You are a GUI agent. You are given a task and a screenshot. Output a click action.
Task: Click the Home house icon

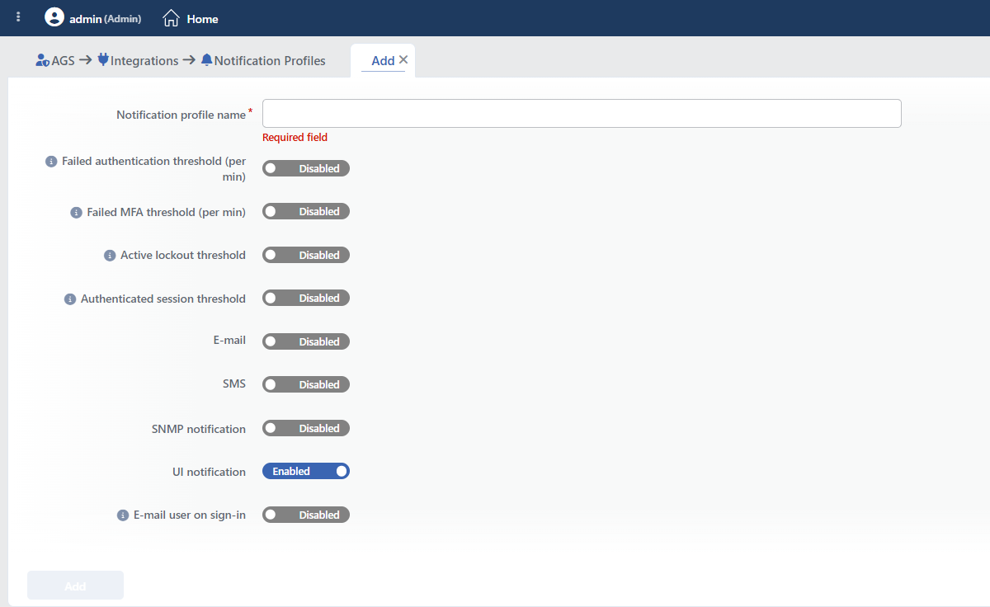[x=171, y=18]
